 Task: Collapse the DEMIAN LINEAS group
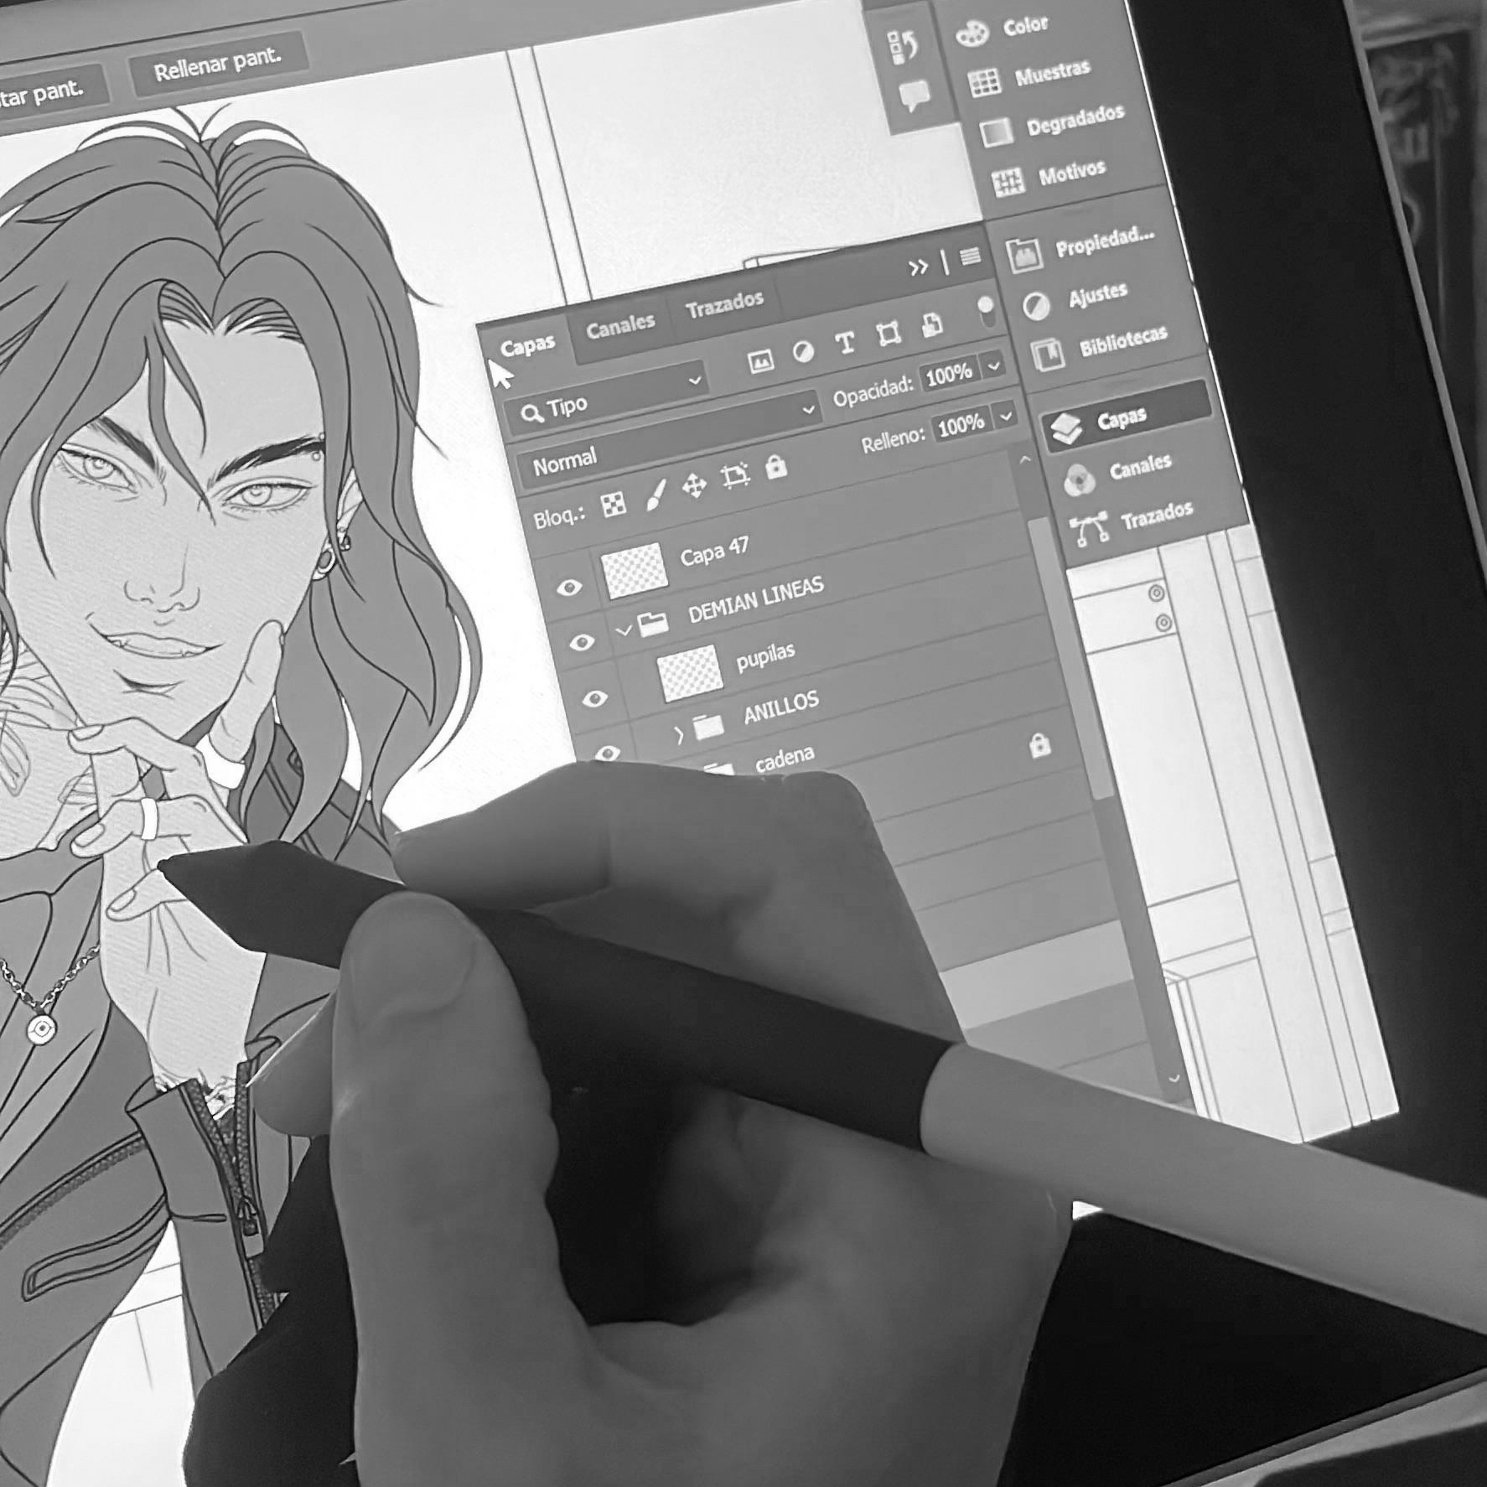pos(623,630)
